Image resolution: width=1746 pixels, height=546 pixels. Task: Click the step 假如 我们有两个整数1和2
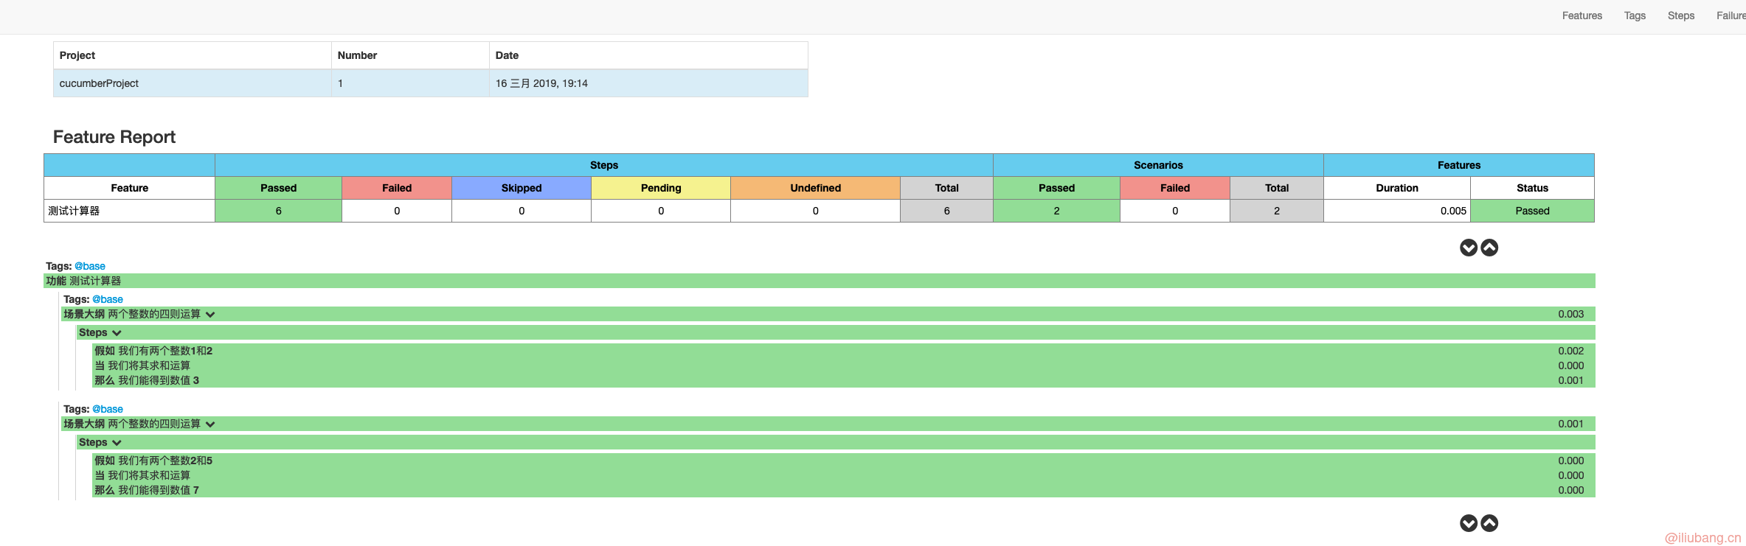coord(153,351)
